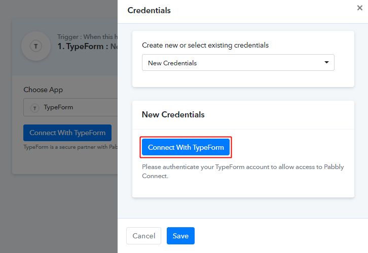Open the Choose App TypeForm field
The image size is (368, 253).
point(70,107)
